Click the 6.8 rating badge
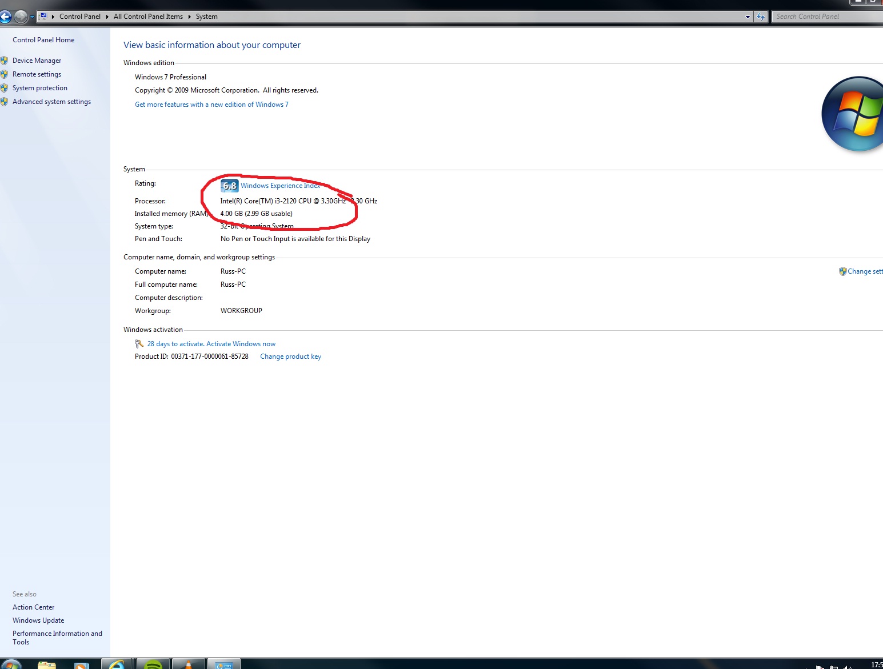 [x=229, y=186]
